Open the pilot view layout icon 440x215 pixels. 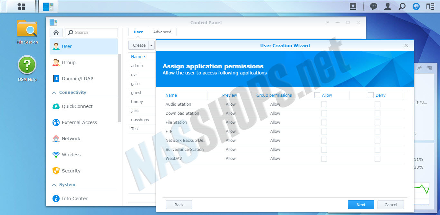(430, 6)
